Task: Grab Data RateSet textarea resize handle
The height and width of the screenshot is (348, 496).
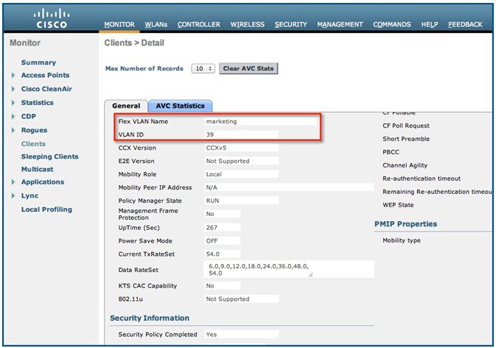Action: pyautogui.click(x=310, y=275)
